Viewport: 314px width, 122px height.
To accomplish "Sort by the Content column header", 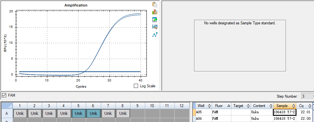I will click(262, 106).
